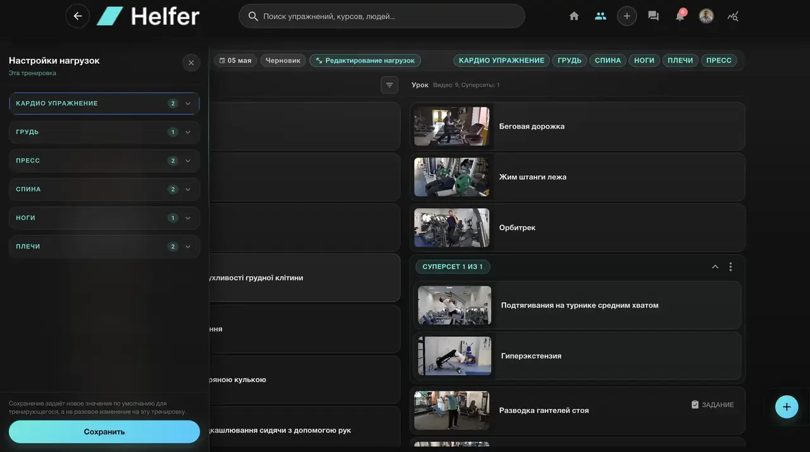This screenshot has width=810, height=452.
Task: Expand the Спина load section
Action: click(104, 189)
